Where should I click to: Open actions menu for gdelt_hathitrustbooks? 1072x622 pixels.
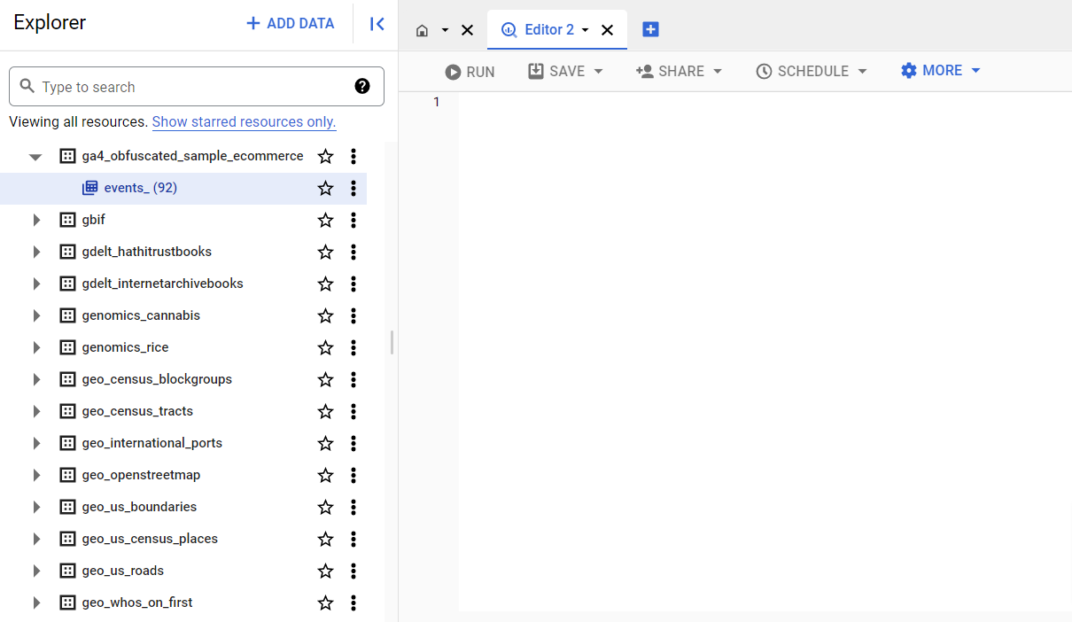pos(353,252)
